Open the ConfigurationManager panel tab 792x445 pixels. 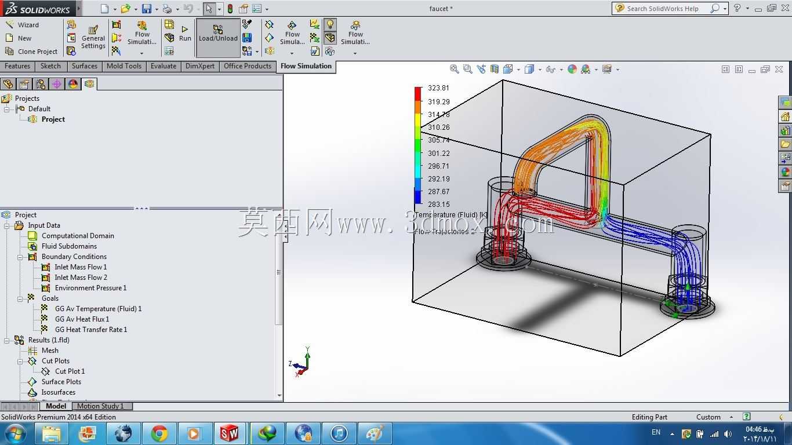(41, 84)
